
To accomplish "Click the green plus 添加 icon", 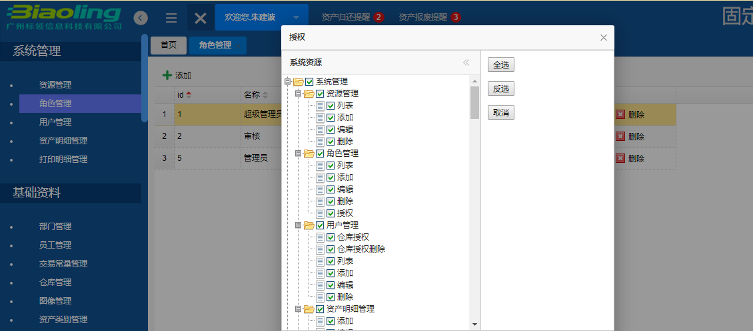I will click(167, 76).
